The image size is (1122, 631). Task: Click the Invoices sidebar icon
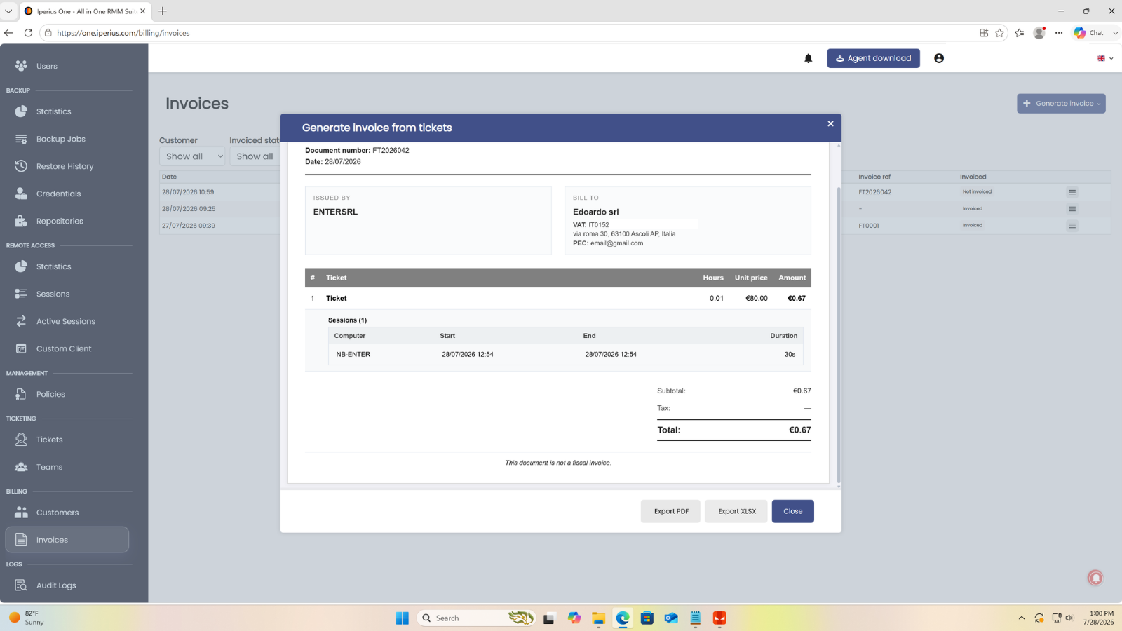(x=21, y=540)
